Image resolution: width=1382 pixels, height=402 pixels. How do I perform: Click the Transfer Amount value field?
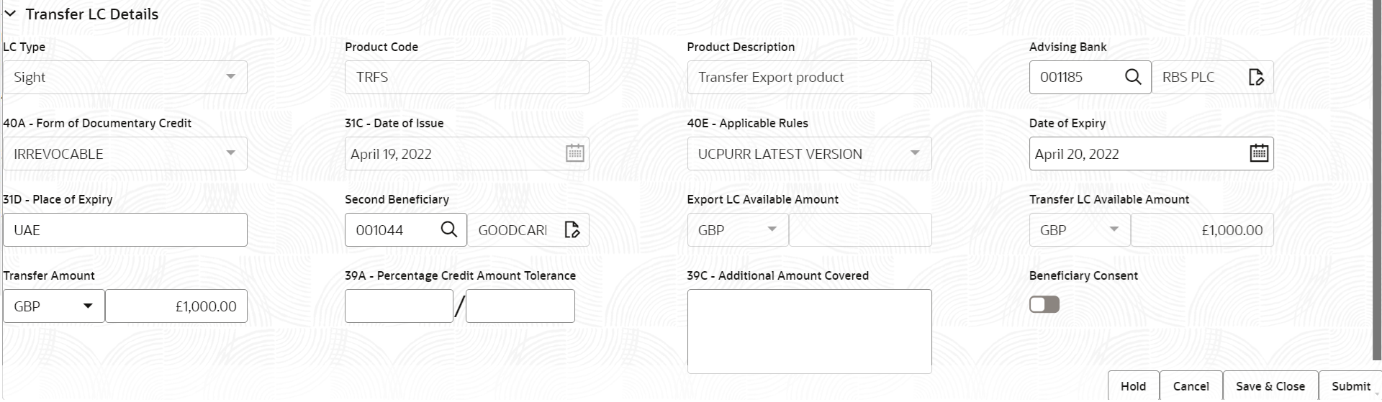tap(176, 306)
